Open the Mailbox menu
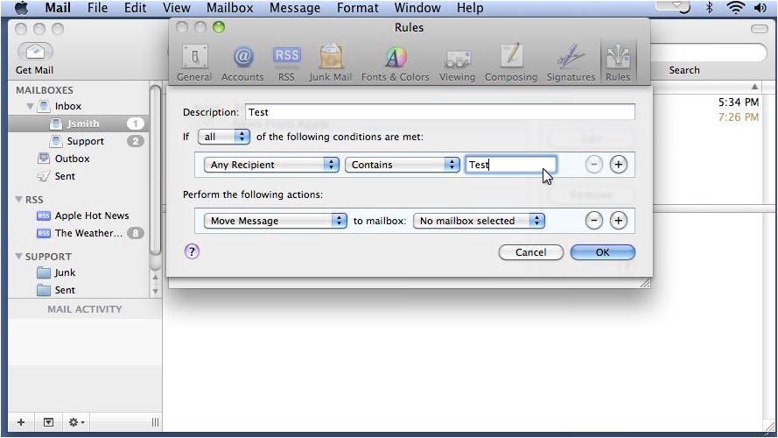 (230, 8)
